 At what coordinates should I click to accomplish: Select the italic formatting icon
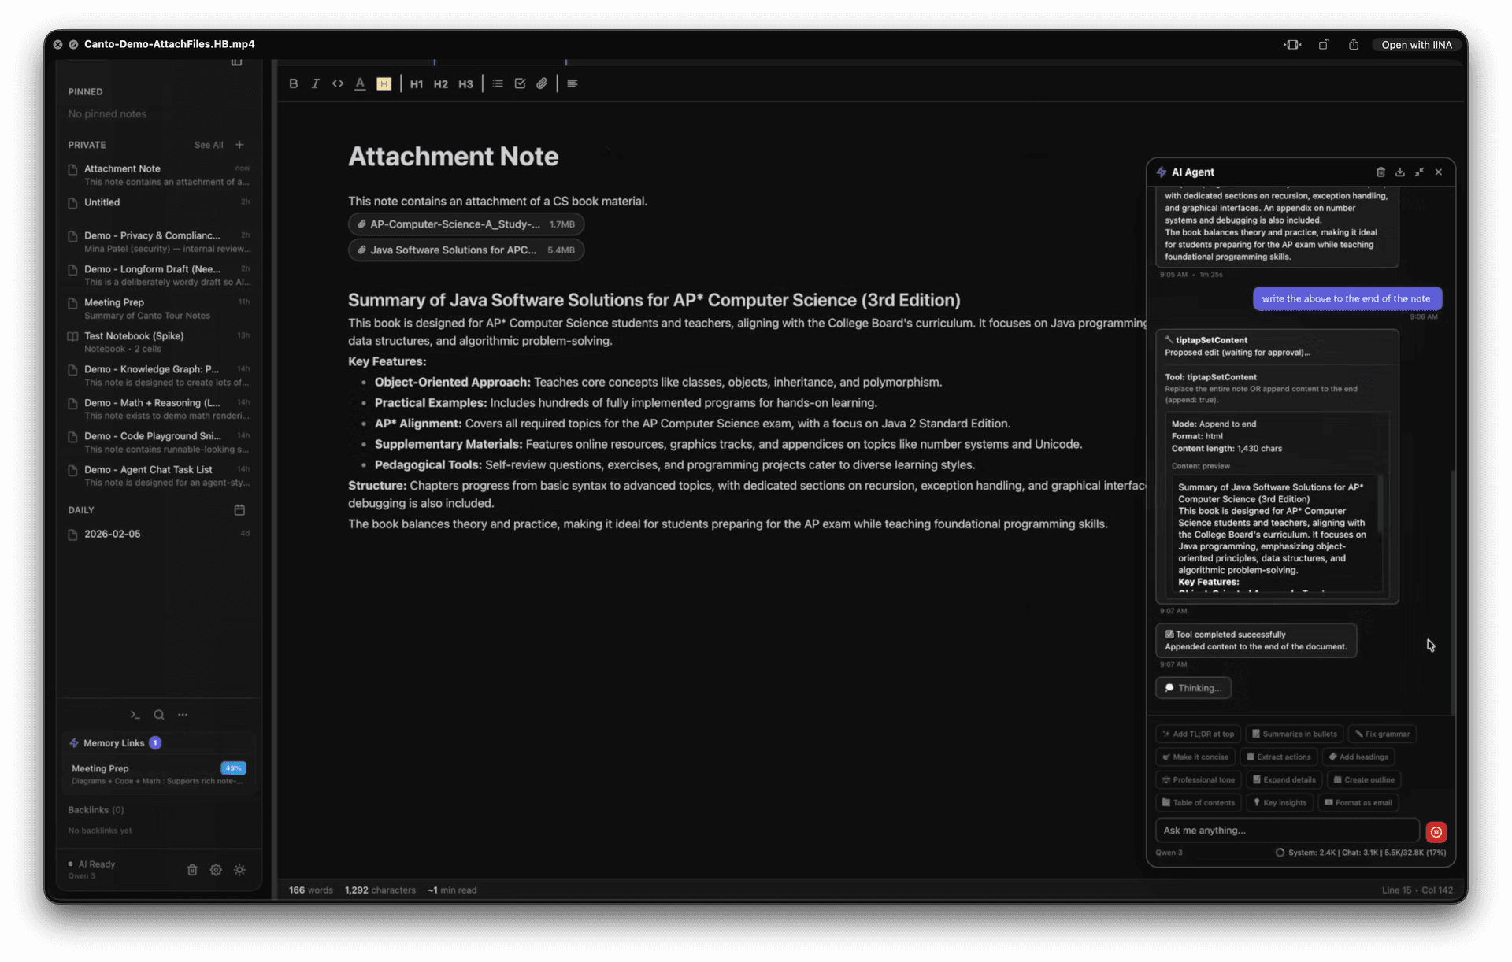316,83
